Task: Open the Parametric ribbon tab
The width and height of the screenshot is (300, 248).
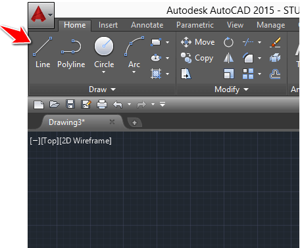Action: point(195,25)
